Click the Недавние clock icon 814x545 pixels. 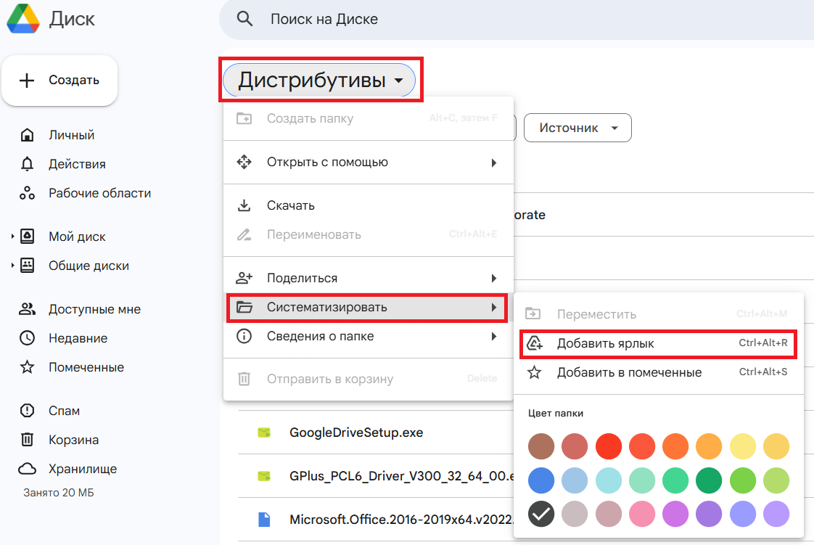(x=27, y=338)
